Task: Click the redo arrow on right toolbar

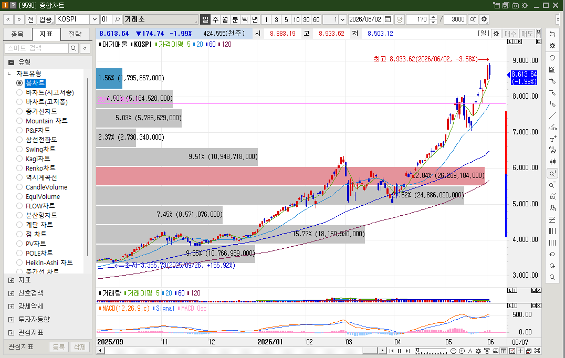Action: [552, 266]
